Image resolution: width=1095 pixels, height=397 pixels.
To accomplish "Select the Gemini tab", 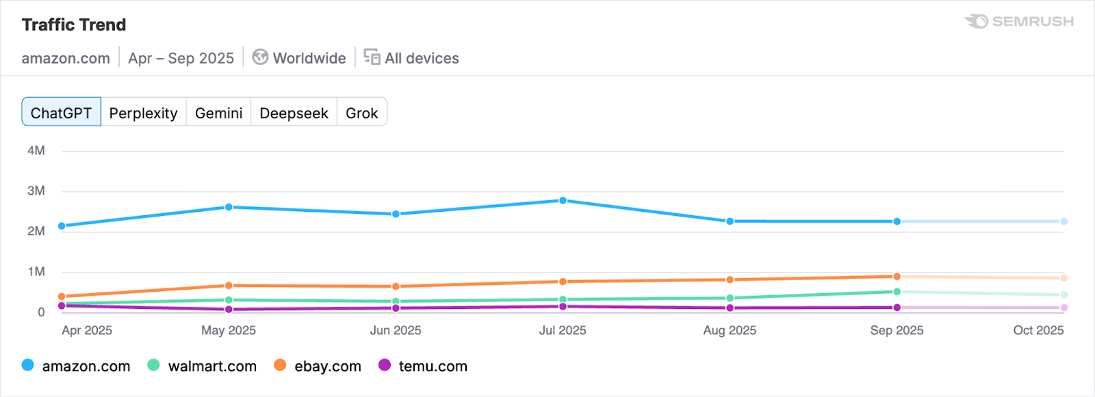I will pos(218,112).
